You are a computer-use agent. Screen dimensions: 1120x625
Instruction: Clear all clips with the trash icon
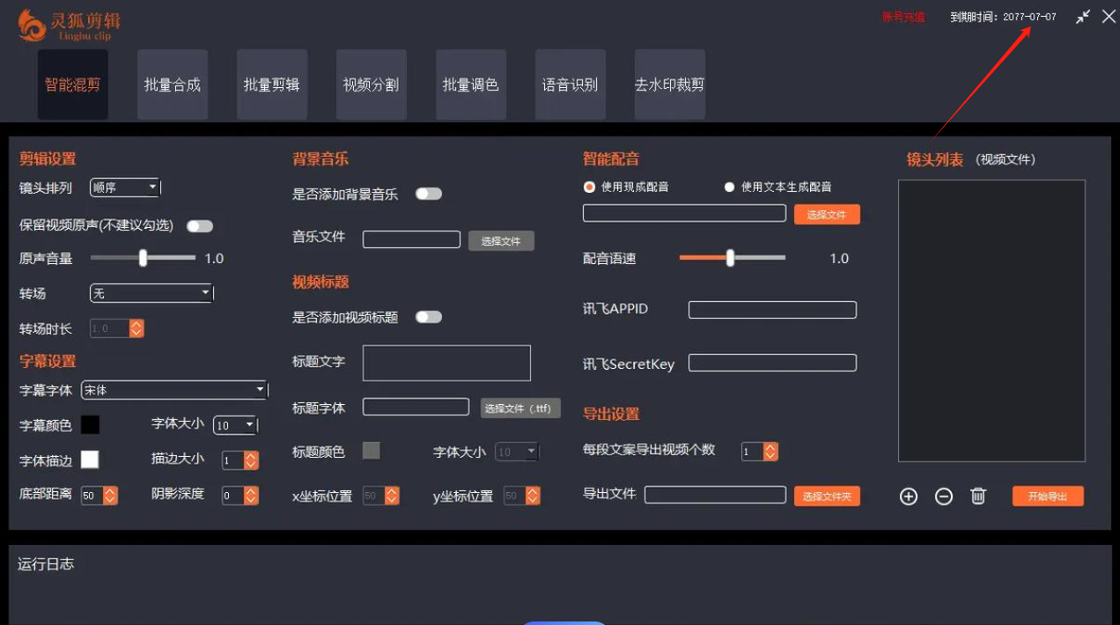tap(977, 496)
